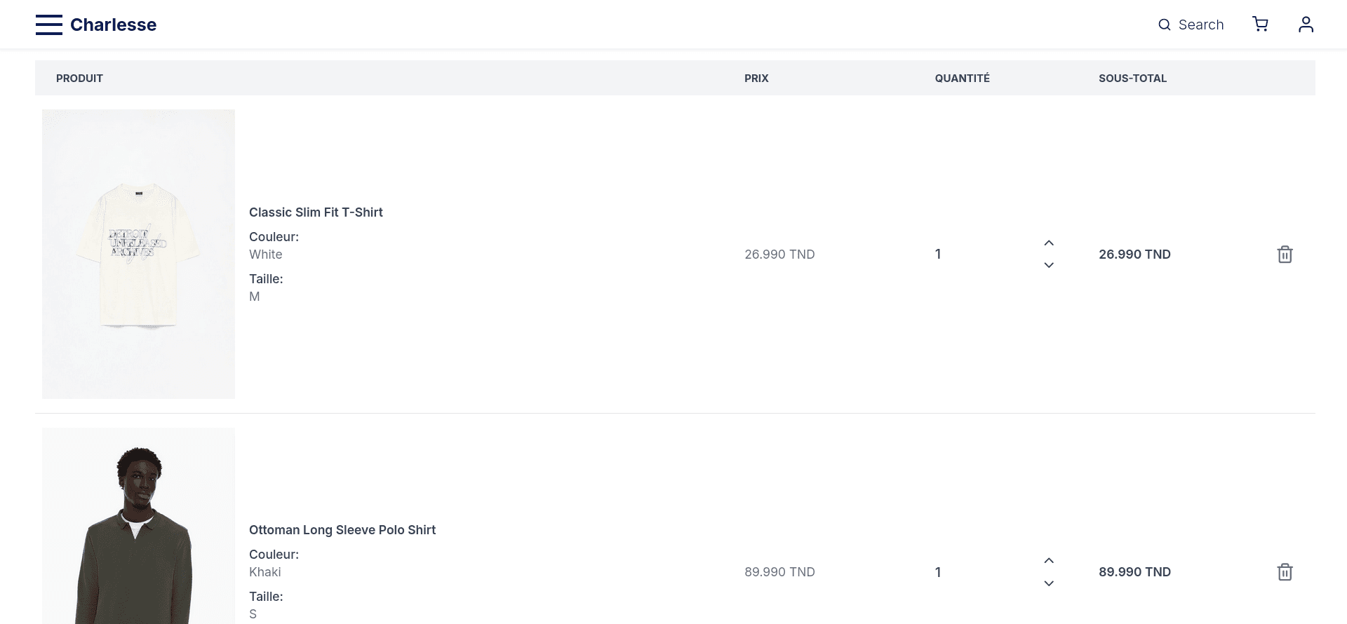
Task: Increase quantity of Ottoman Polo Shirt
Action: 1049,561
